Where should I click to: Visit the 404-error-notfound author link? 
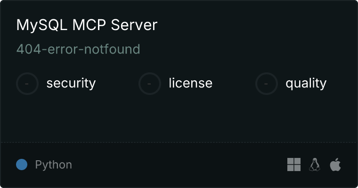coord(78,49)
